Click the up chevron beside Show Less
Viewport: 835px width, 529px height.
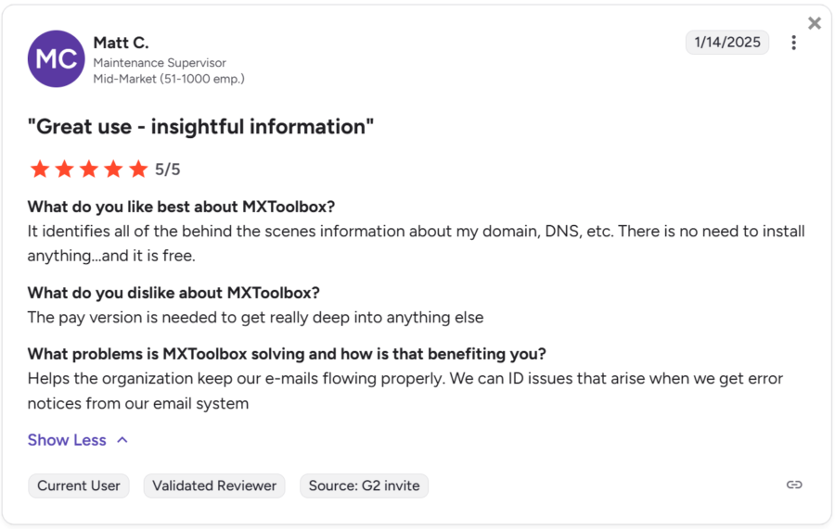(x=122, y=440)
